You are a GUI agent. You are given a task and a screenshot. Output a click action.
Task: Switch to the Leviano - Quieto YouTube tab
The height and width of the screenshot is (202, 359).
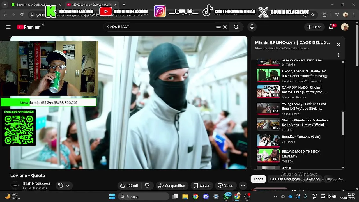(x=92, y=5)
